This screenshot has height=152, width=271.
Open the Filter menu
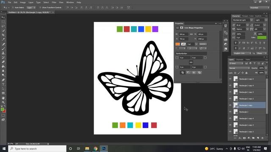pos(54,3)
